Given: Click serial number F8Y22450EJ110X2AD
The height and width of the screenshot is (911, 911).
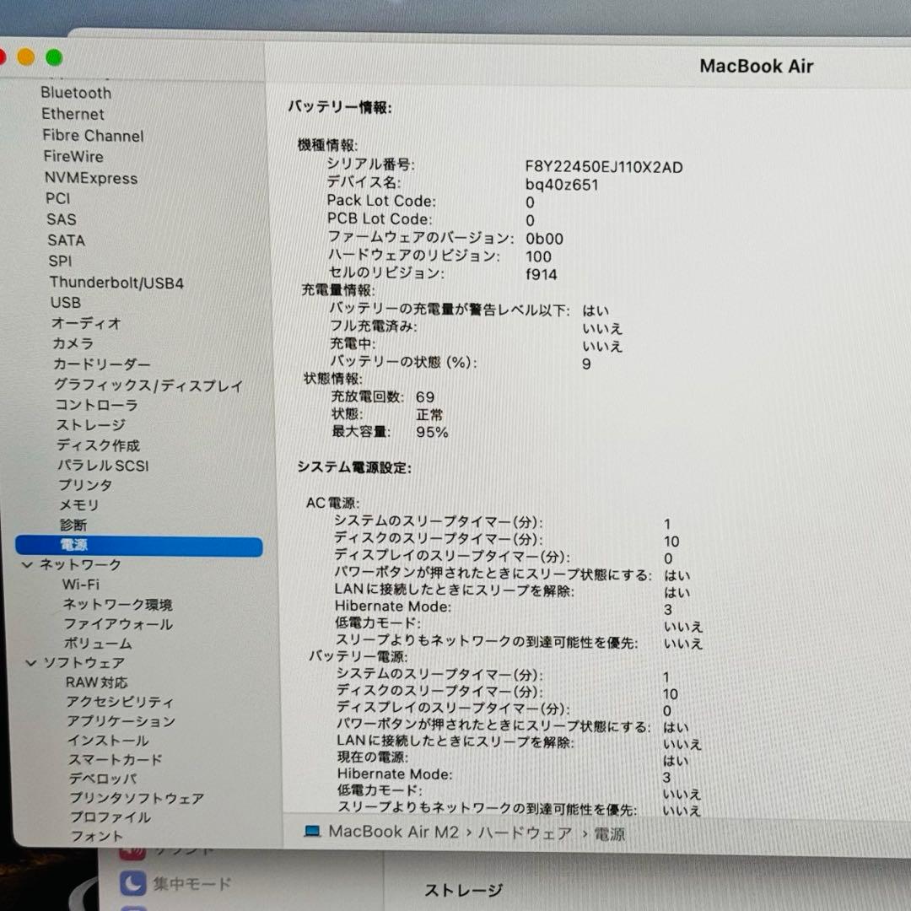Looking at the screenshot, I should tap(604, 167).
